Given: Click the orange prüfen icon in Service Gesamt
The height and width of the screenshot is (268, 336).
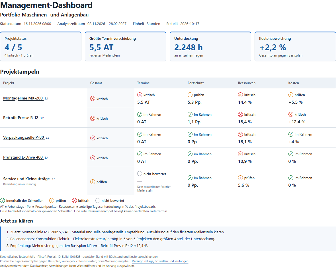Looking at the screenshot, I should point(93,182).
